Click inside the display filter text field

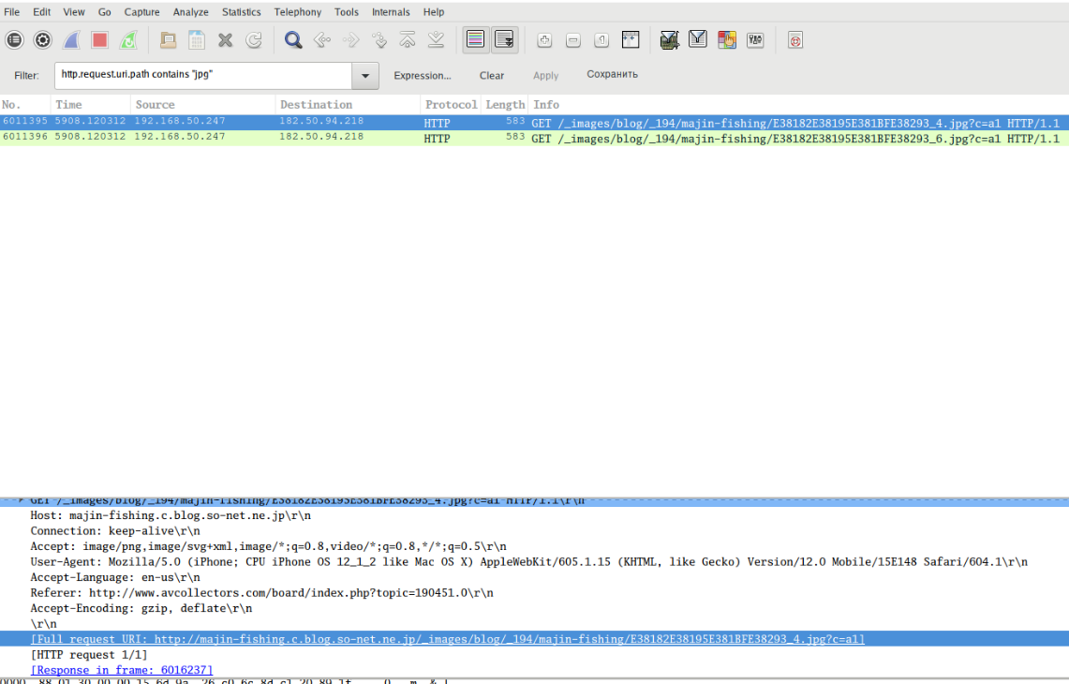coord(201,76)
